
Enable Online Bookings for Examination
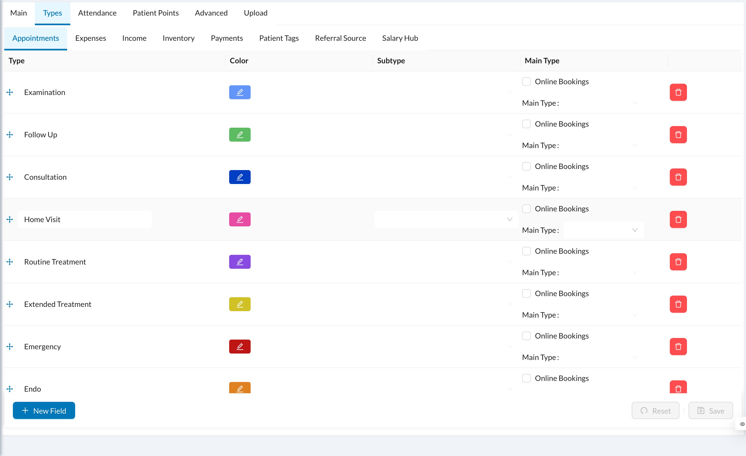[526, 82]
